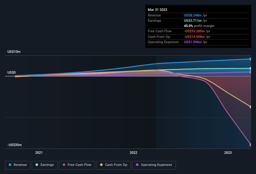
Task: Toggle the Earnings legend button
Action: tap(45, 165)
